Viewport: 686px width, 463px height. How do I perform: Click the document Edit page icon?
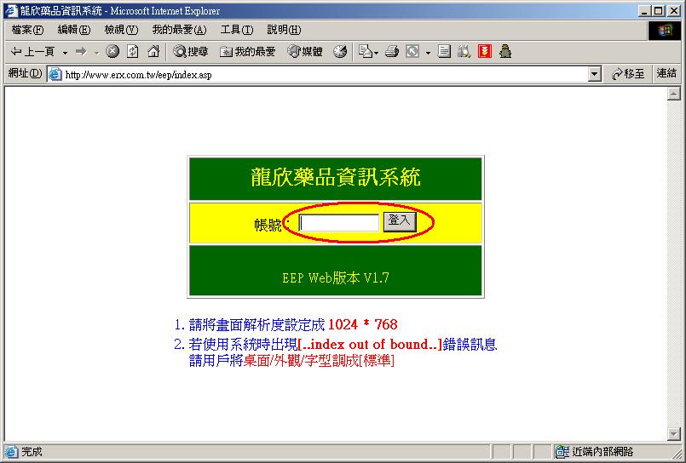(444, 52)
